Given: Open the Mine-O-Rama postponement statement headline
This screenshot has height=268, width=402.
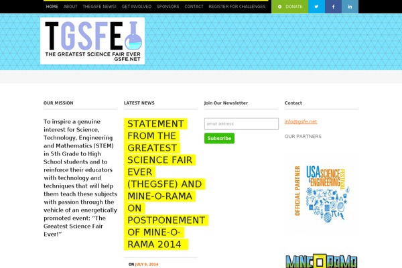Looking at the screenshot, I should (x=166, y=184).
